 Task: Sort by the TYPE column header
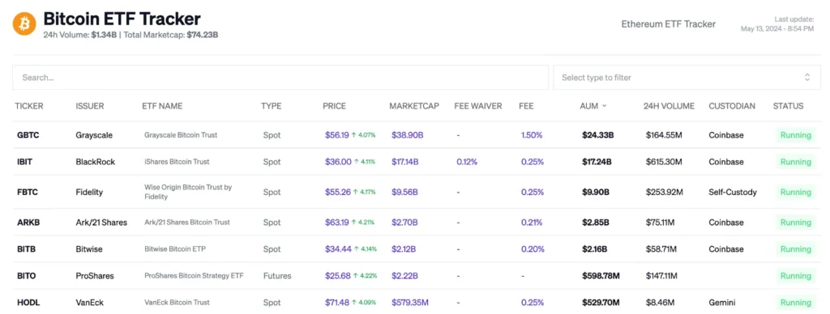coord(271,106)
